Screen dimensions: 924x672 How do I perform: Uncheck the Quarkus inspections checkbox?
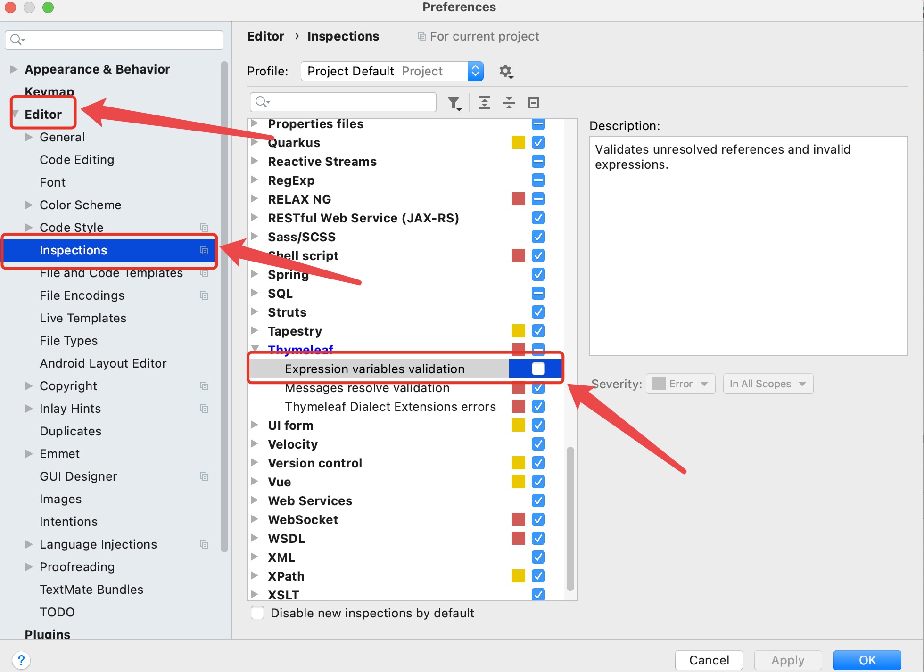(x=538, y=142)
